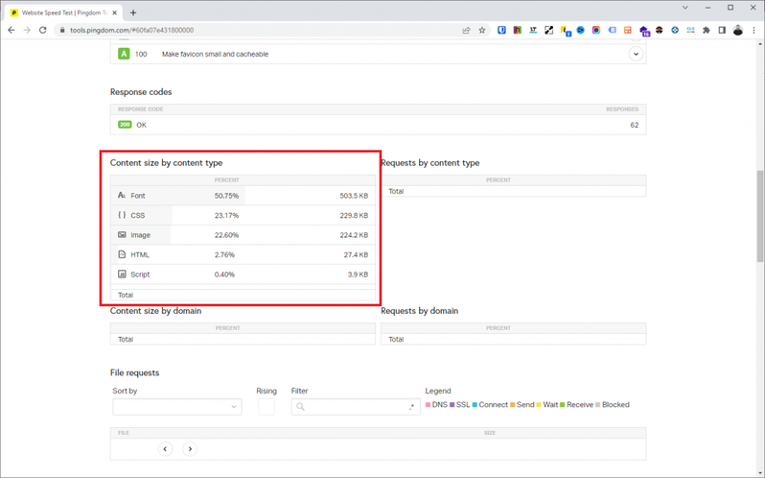Screen dimensions: 765x478
Task: Toggle the browser side panel
Action: [x=722, y=30]
